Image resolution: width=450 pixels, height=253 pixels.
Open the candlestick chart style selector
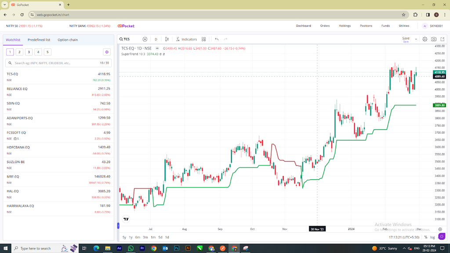click(x=167, y=39)
